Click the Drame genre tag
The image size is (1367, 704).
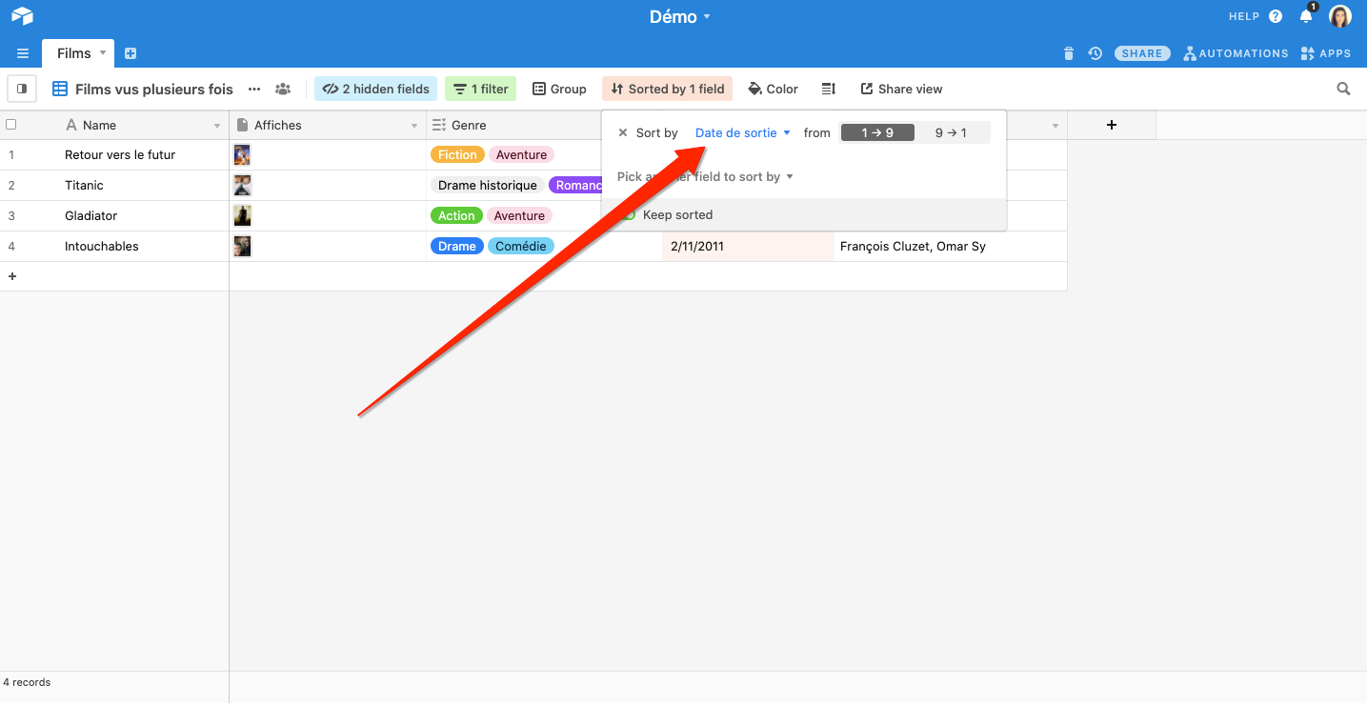click(x=457, y=246)
